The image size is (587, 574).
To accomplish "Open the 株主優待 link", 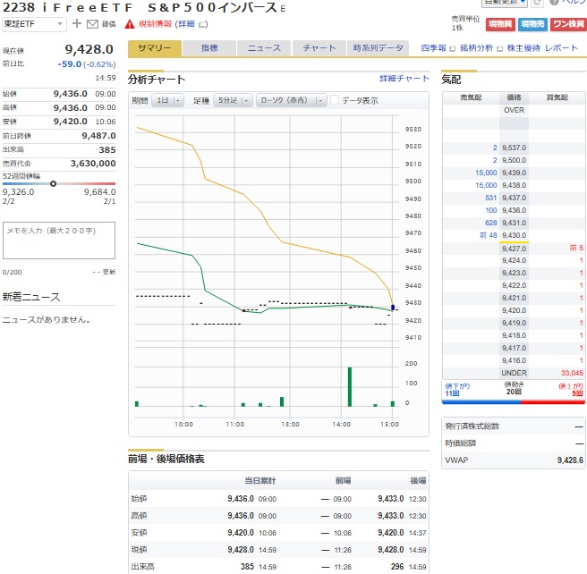I will coord(523,48).
